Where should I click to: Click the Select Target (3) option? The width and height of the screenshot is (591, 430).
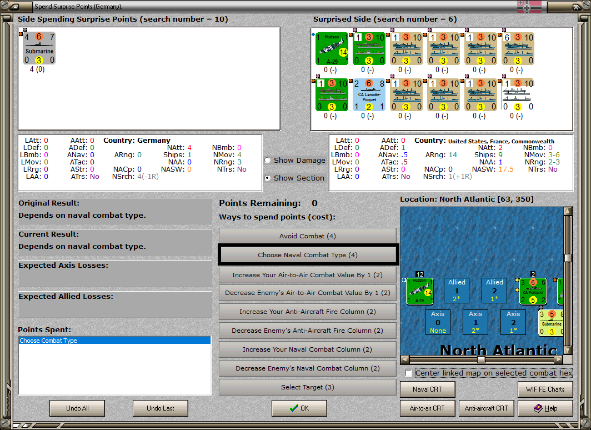[308, 387]
